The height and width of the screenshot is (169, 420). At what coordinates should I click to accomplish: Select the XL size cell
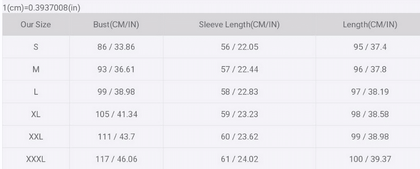click(36, 114)
